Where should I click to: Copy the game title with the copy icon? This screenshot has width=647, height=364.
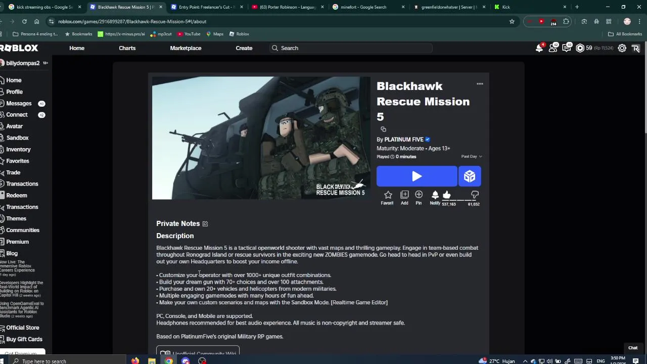[x=383, y=129]
